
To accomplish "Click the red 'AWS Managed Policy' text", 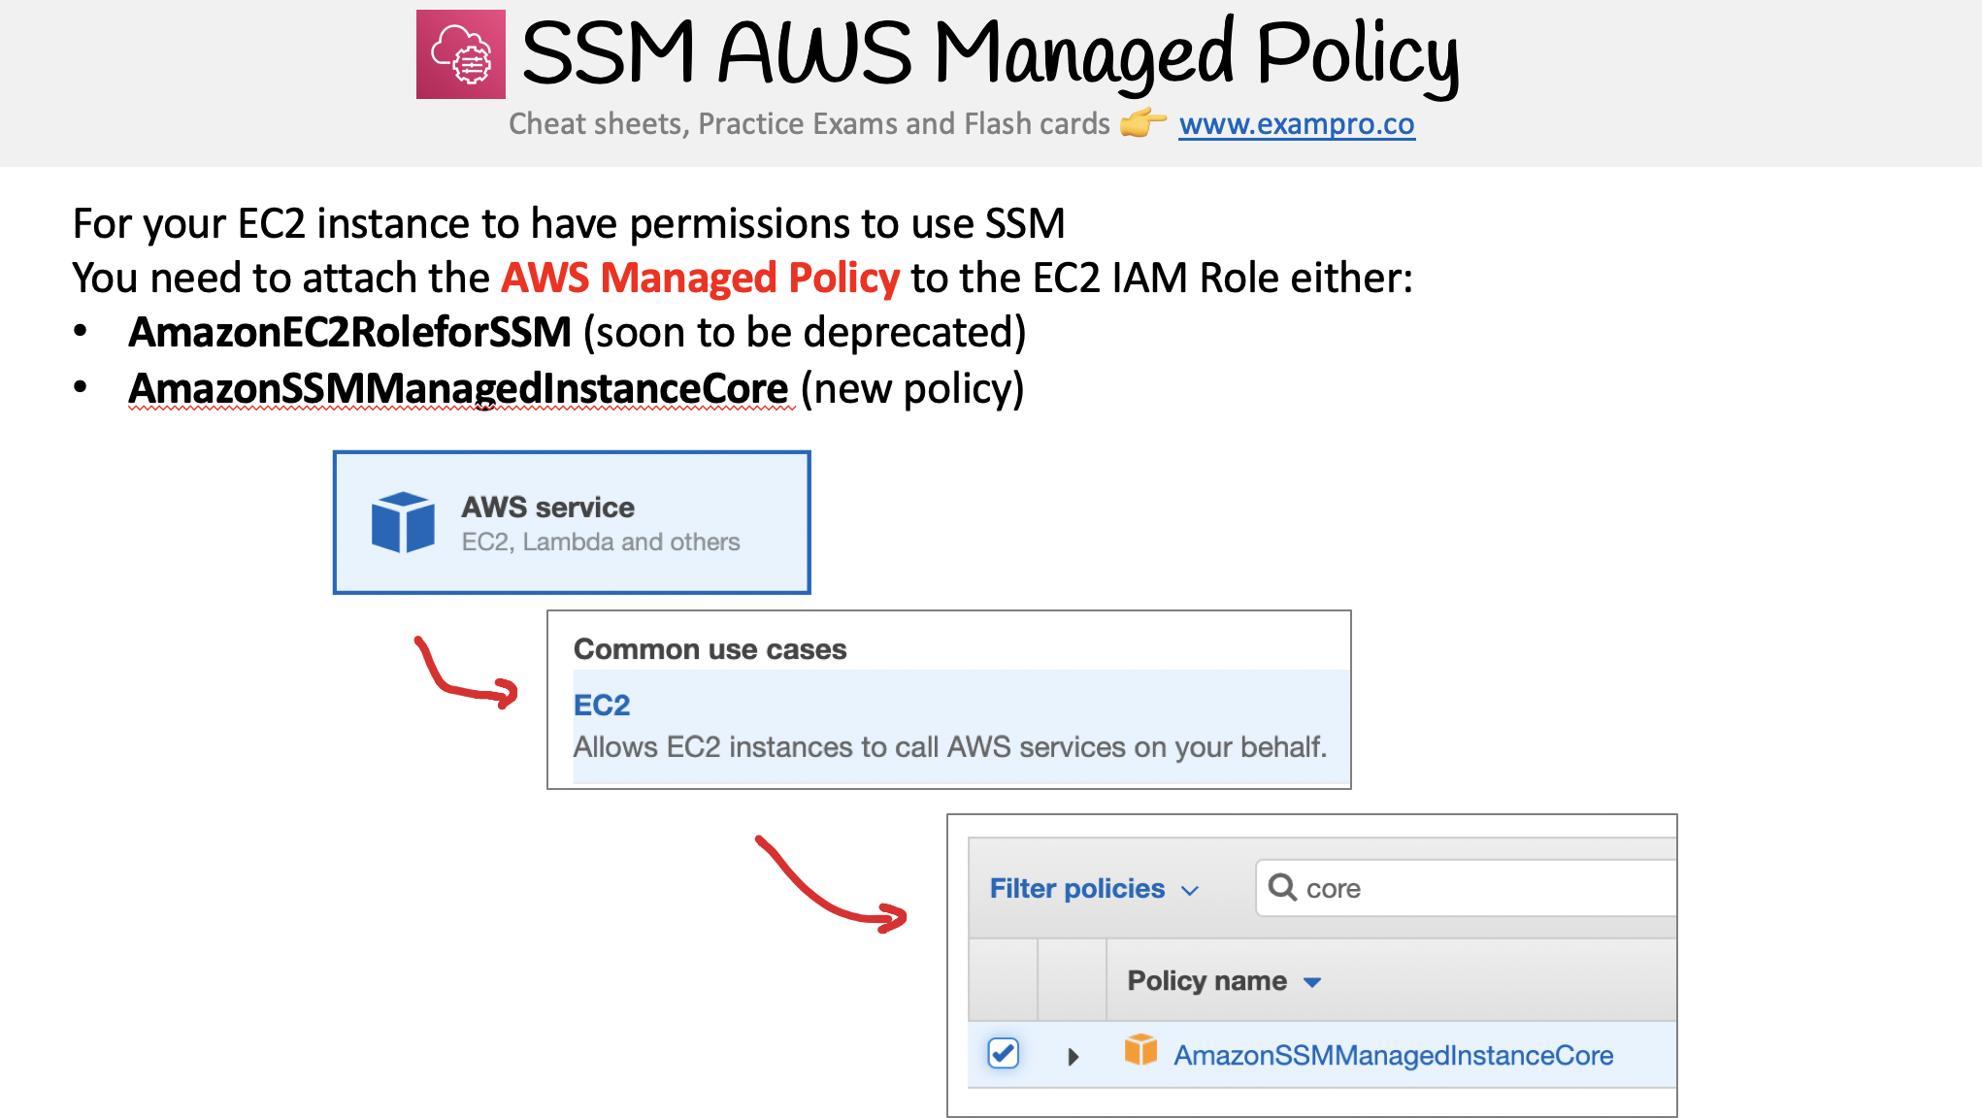I will (700, 279).
